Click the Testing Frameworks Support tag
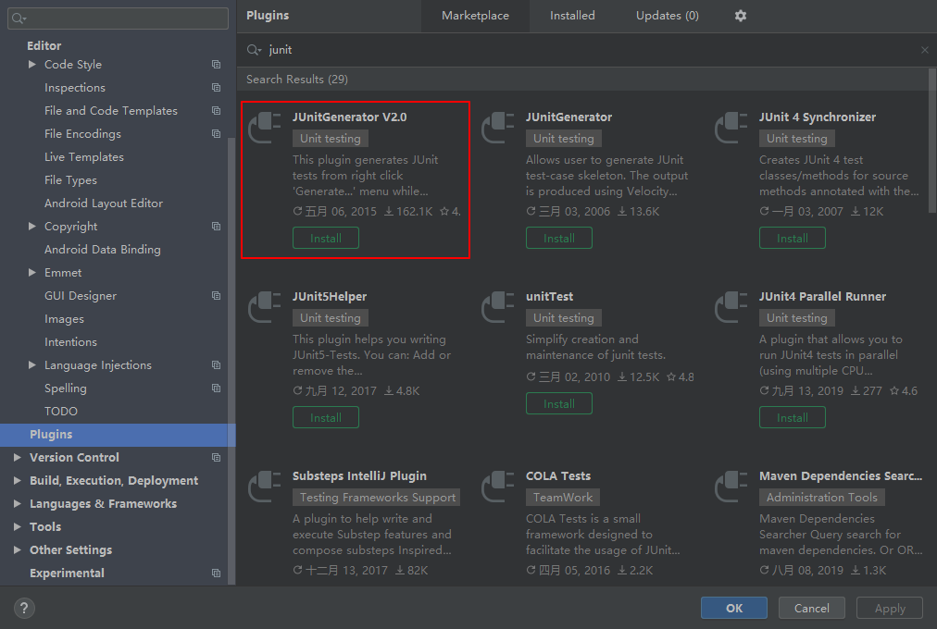 (377, 498)
